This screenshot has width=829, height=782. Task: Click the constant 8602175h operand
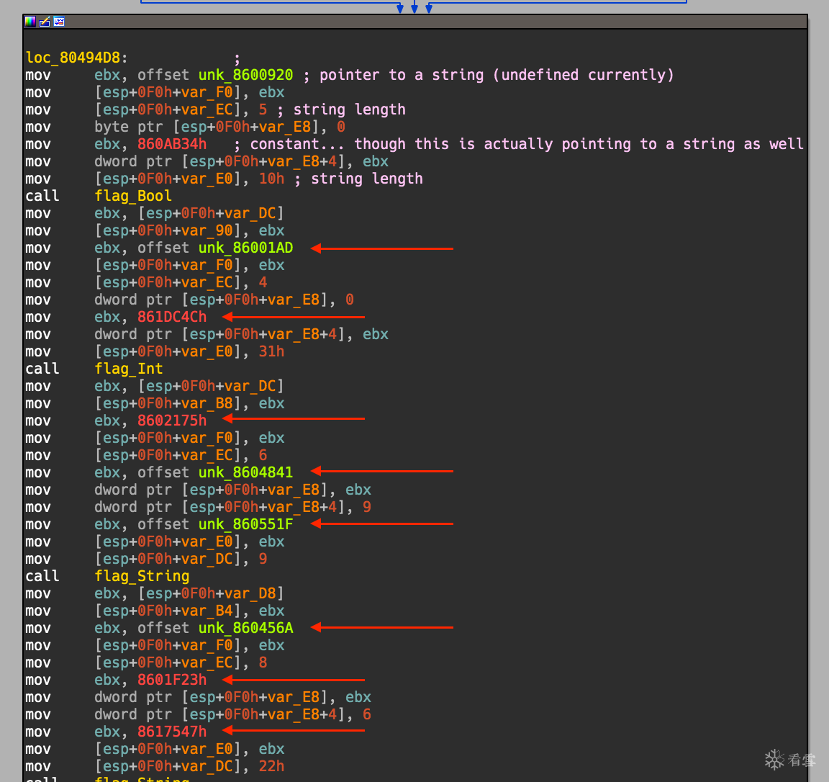172,421
